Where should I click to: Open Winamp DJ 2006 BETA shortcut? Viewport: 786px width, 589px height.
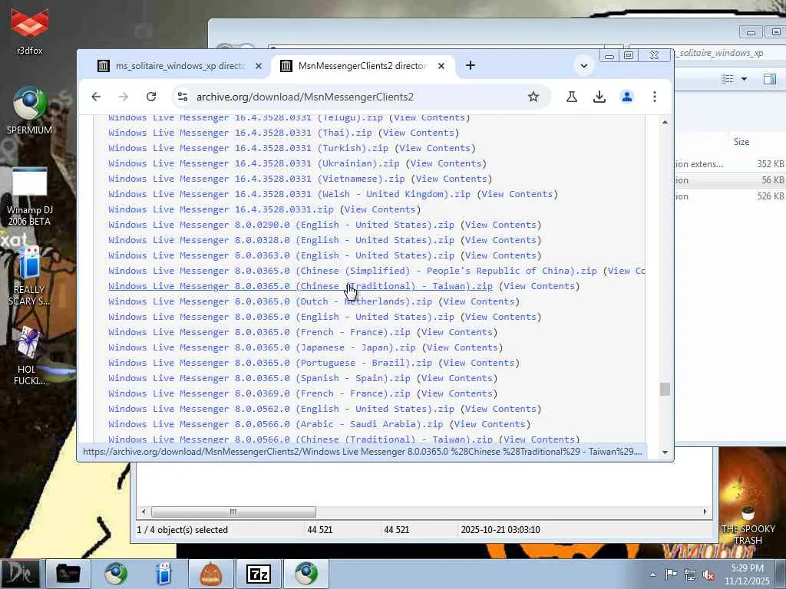pyautogui.click(x=30, y=196)
